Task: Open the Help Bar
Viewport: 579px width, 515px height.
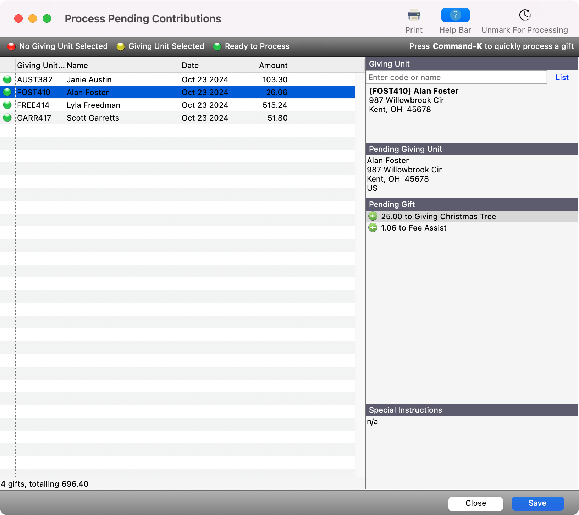Action: click(455, 15)
